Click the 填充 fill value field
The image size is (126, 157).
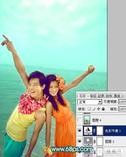pyautogui.click(x=122, y=109)
